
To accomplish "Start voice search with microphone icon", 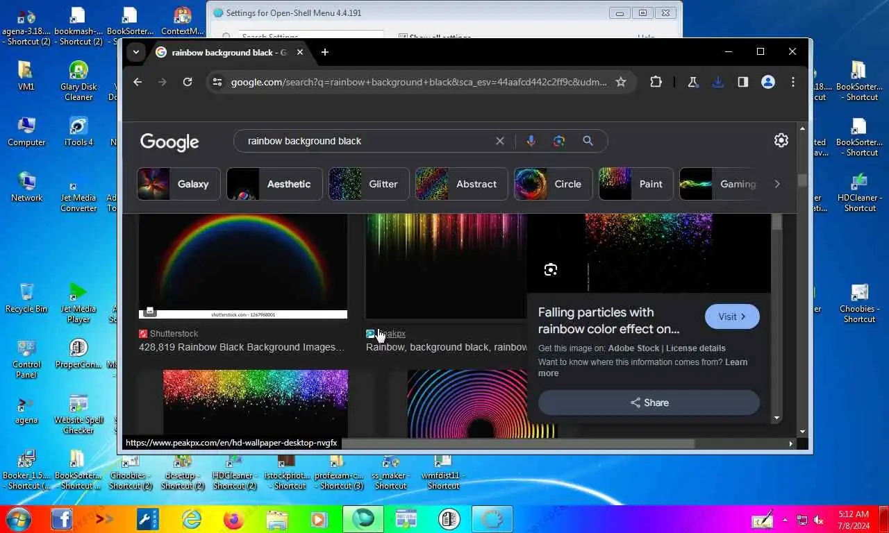I will [531, 141].
